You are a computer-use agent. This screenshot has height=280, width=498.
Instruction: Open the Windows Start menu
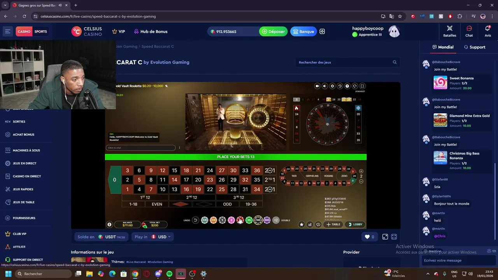click(x=8, y=274)
